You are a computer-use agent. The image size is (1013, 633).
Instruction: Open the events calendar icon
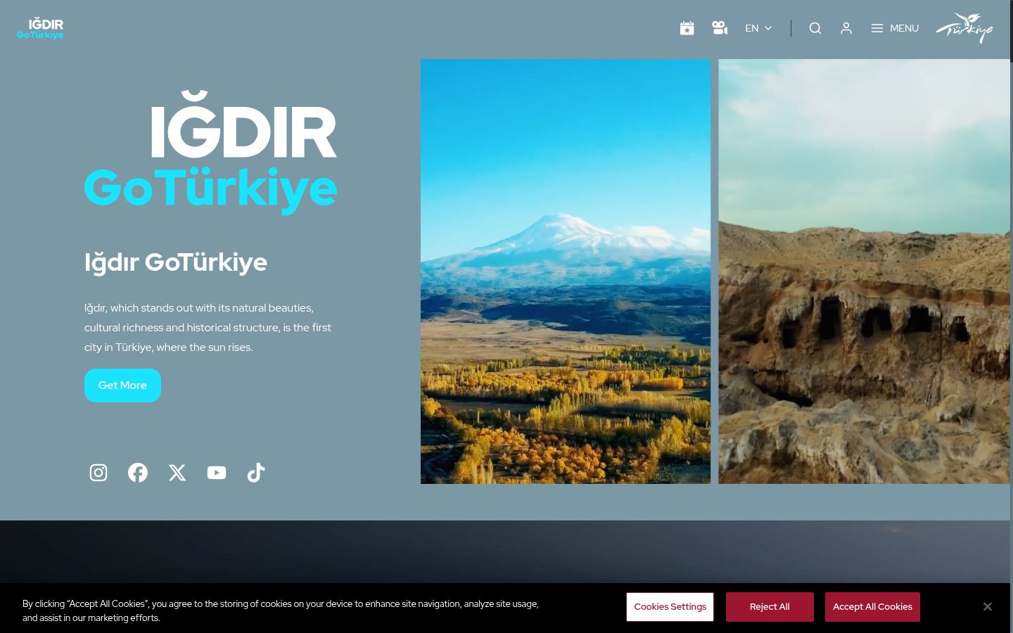[x=687, y=28]
